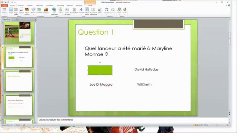
Task: Add a Lien hypertexte
Action: (54, 11)
